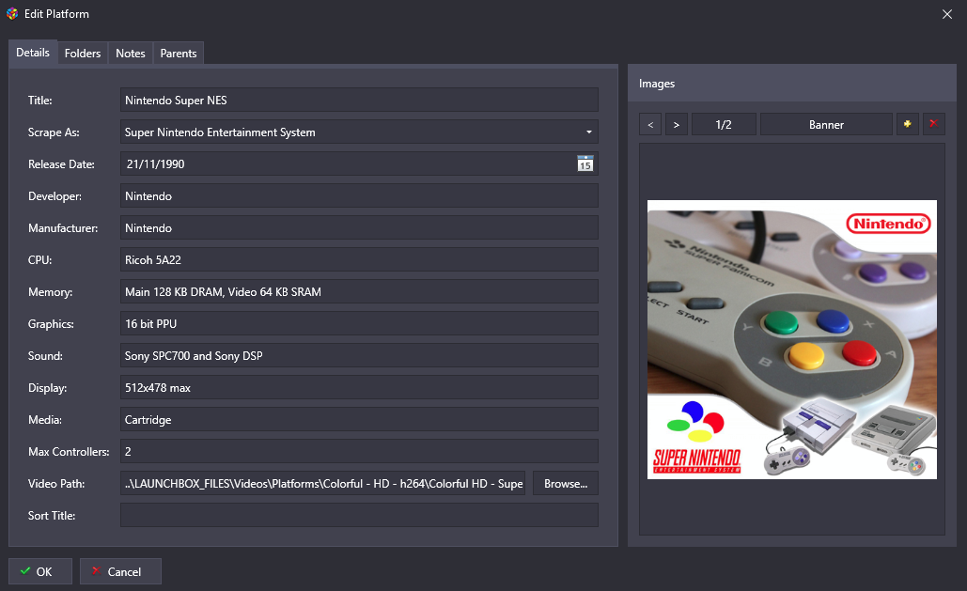Click the Max Controllers label
The height and width of the screenshot is (591, 967).
point(69,452)
